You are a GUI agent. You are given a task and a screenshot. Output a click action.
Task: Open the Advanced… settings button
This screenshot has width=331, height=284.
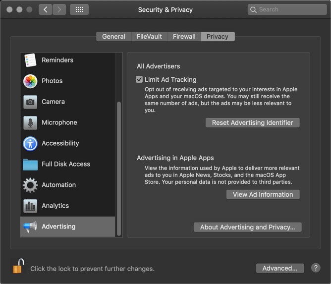[x=280, y=268]
